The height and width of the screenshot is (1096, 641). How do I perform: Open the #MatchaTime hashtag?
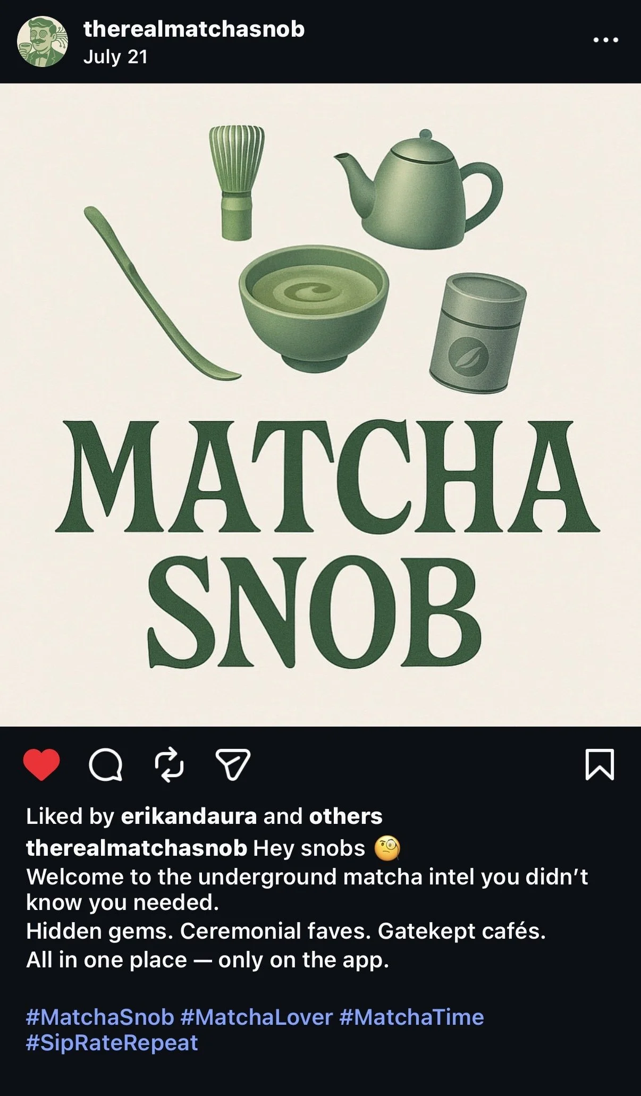[411, 1017]
